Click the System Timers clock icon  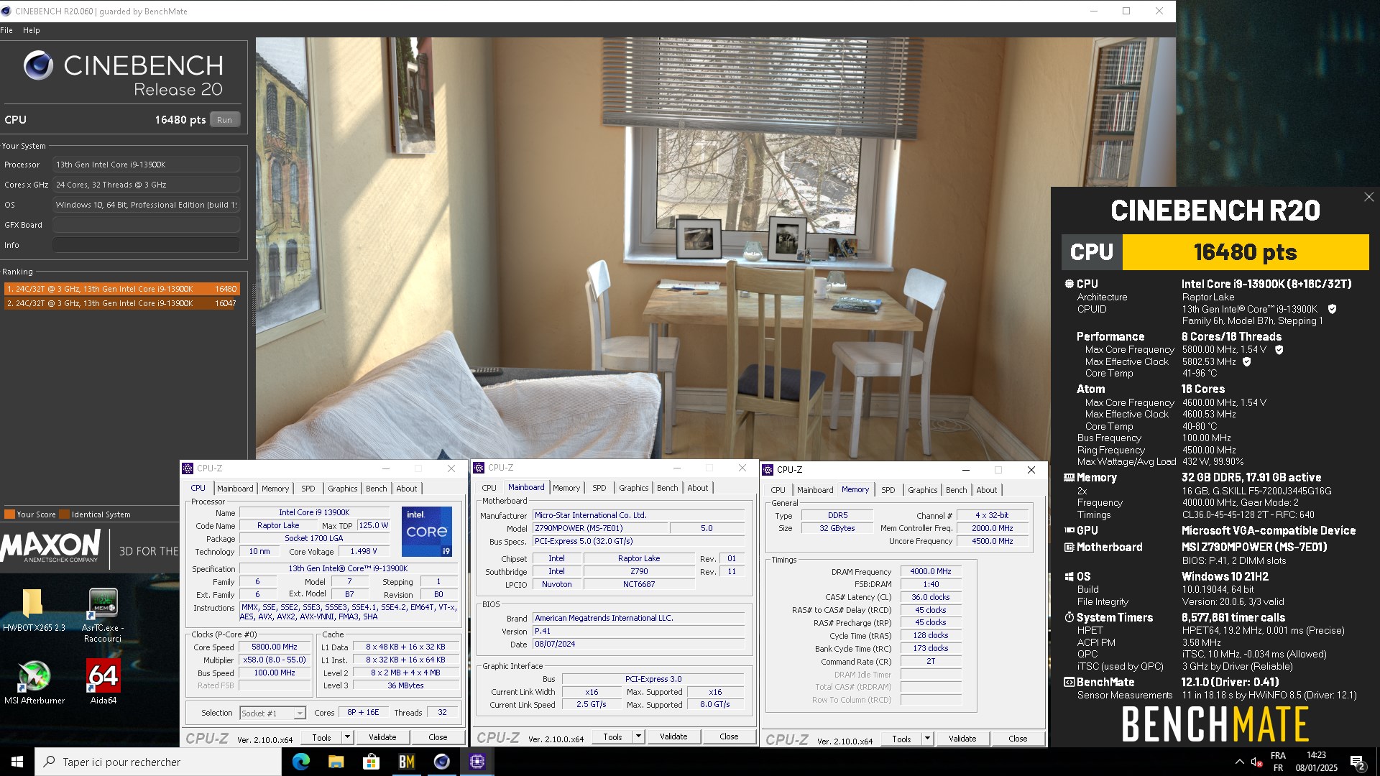[x=1069, y=617]
